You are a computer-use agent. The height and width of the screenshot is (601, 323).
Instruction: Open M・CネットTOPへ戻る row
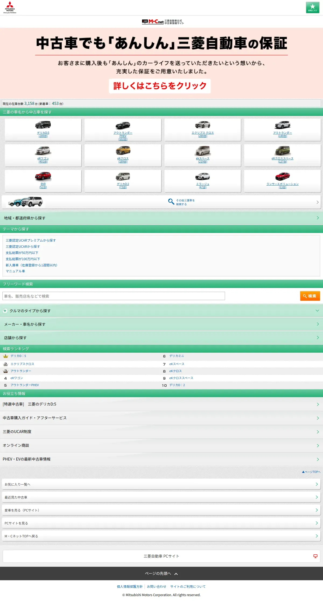click(x=161, y=536)
